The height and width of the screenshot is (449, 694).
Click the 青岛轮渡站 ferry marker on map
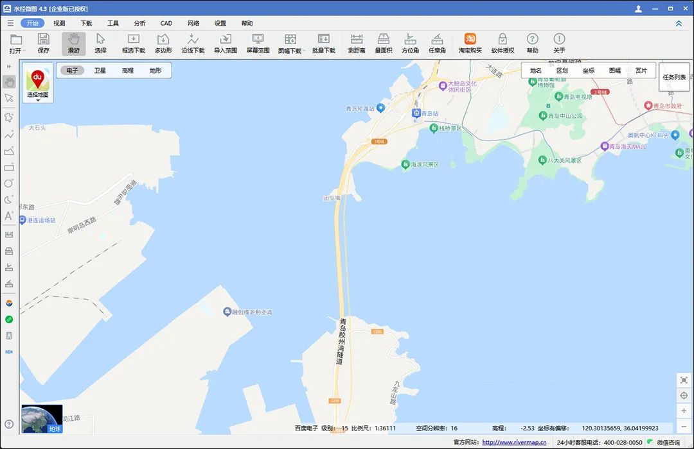click(x=380, y=108)
